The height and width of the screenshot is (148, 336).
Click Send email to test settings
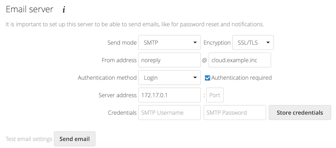coord(75,139)
